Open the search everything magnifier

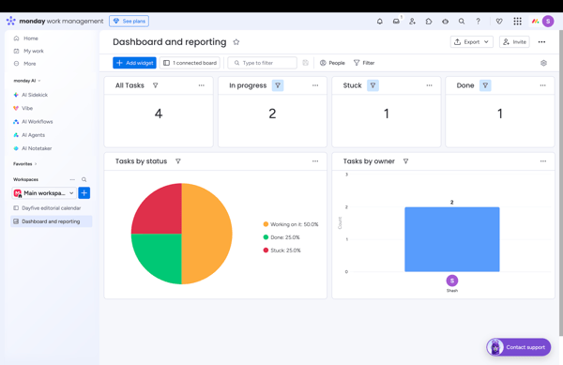(462, 22)
